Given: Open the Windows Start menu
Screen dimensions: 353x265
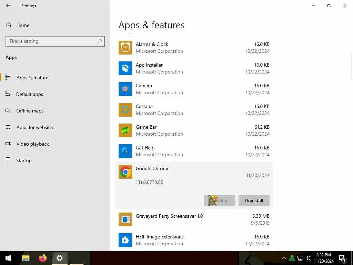Looking at the screenshot, I should coord(8,258).
